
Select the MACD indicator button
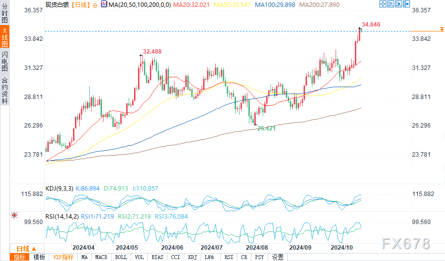(102, 257)
